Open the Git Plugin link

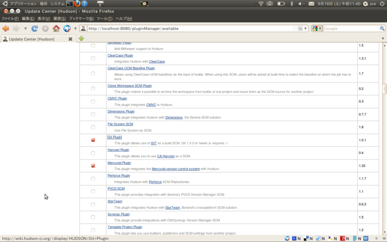[x=115, y=137]
